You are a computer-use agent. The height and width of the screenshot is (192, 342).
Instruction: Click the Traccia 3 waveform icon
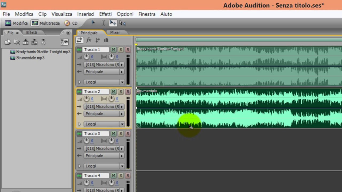[79, 134]
